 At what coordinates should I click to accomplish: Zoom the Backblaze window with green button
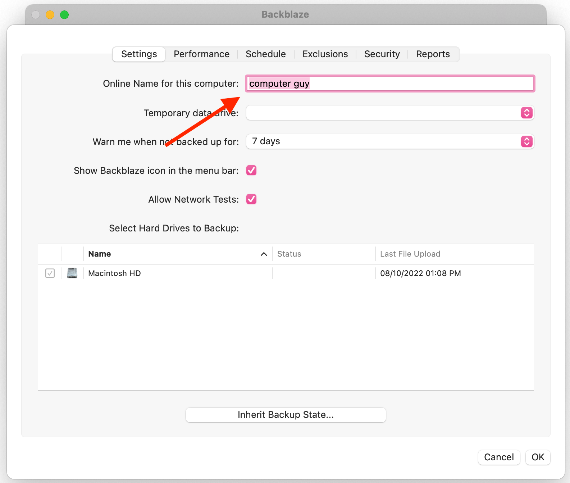[x=64, y=15]
